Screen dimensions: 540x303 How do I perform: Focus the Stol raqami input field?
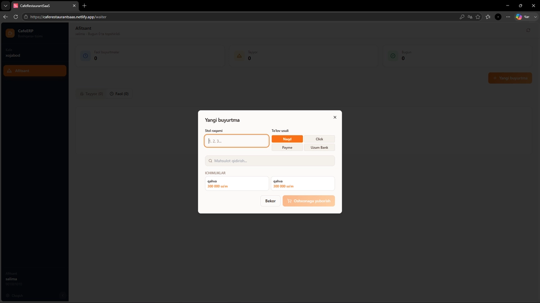point(237,141)
